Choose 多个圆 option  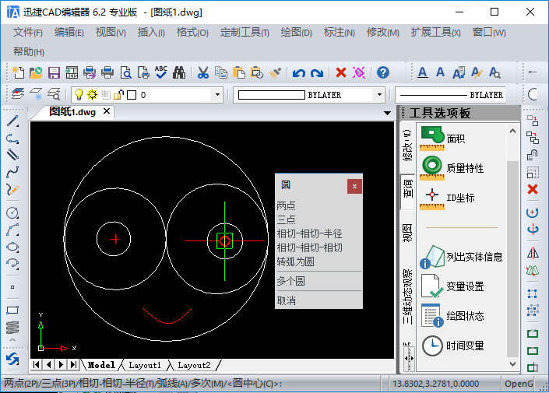pyautogui.click(x=290, y=281)
